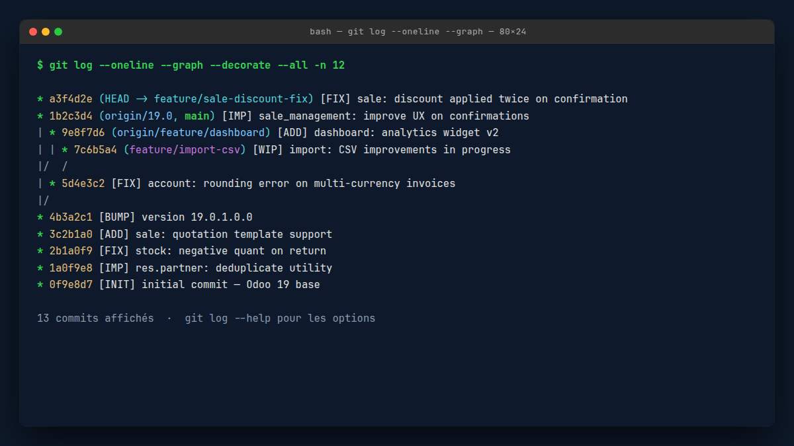Click the green maximize window button
794x446 pixels.
point(58,32)
